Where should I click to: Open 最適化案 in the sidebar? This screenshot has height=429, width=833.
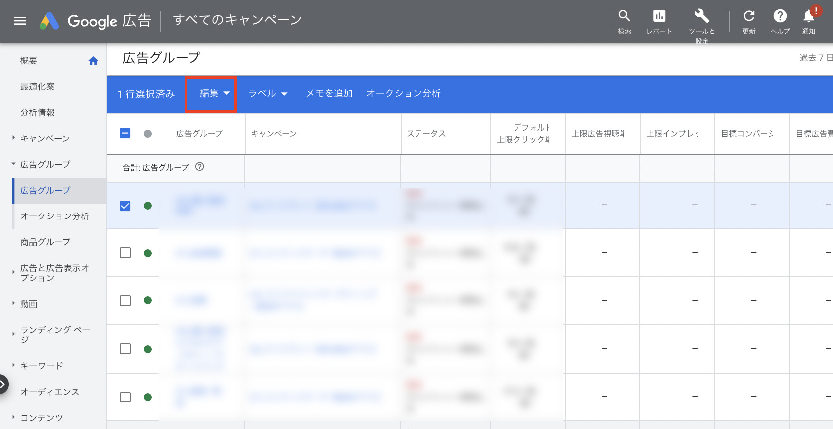[37, 87]
